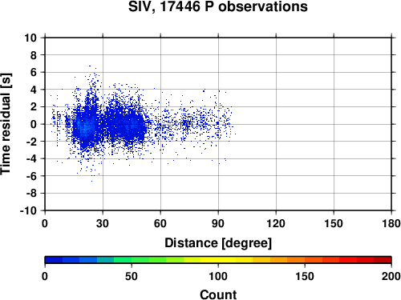The width and height of the screenshot is (401, 300).
Task: Click the title 'SIV, 17446 P observations'
Action: (x=218, y=6)
